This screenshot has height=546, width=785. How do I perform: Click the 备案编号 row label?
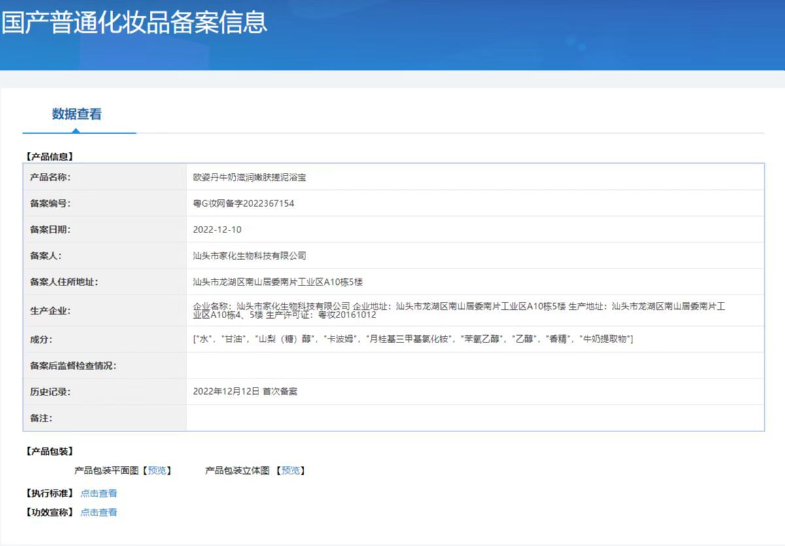point(50,204)
